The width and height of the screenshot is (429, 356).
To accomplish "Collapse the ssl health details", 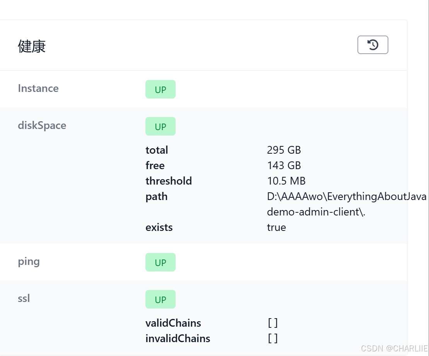I will [23, 298].
